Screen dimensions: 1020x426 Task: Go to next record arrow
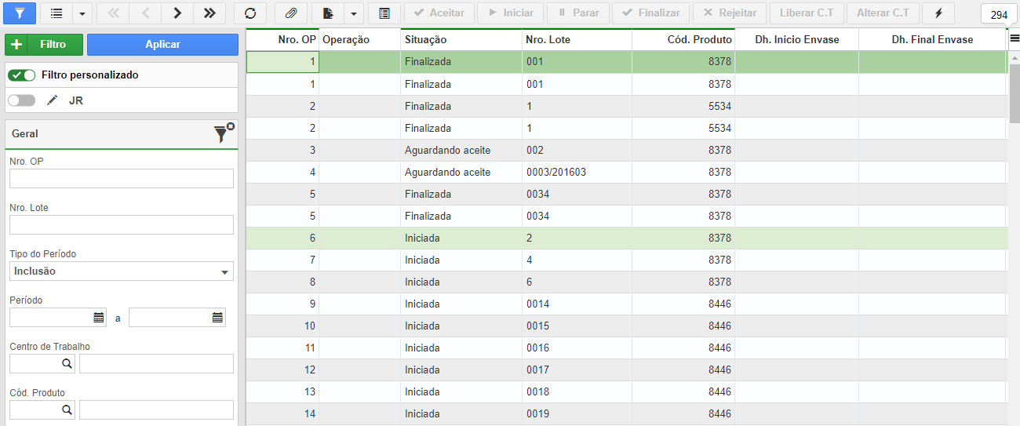177,13
